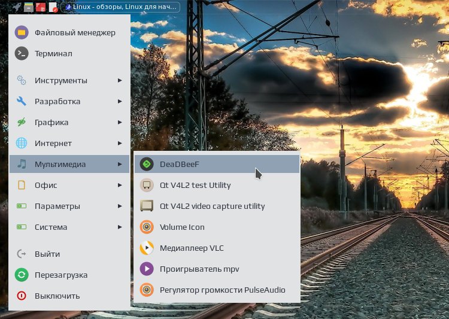Open the Система category

click(x=69, y=227)
